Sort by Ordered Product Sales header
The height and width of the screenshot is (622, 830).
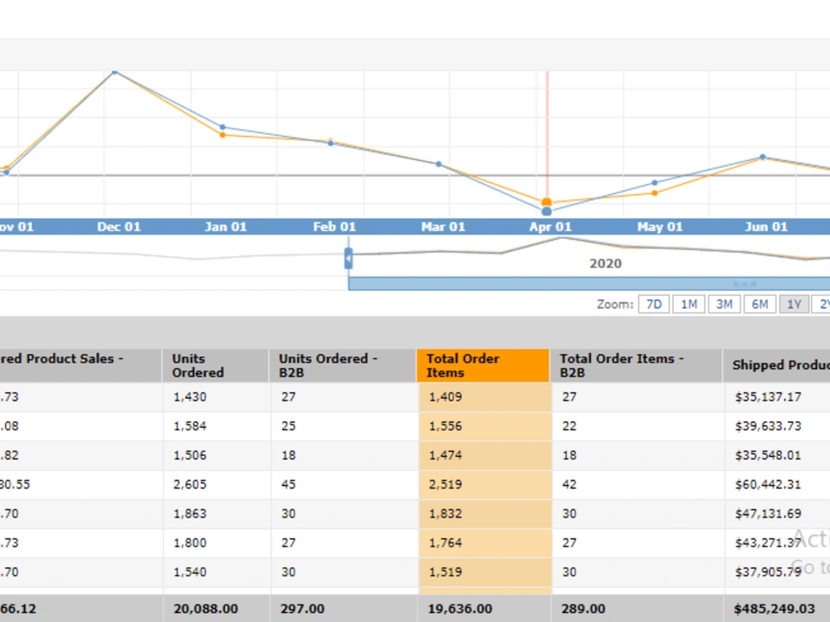(x=80, y=366)
